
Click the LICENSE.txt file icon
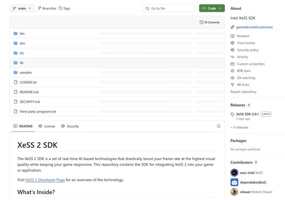pos(16,82)
